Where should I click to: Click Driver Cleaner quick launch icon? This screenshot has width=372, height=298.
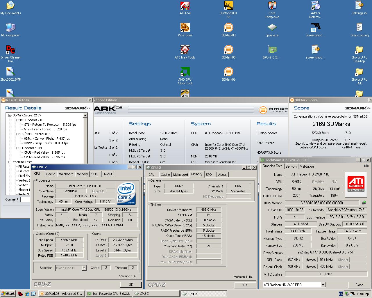click(20, 294)
